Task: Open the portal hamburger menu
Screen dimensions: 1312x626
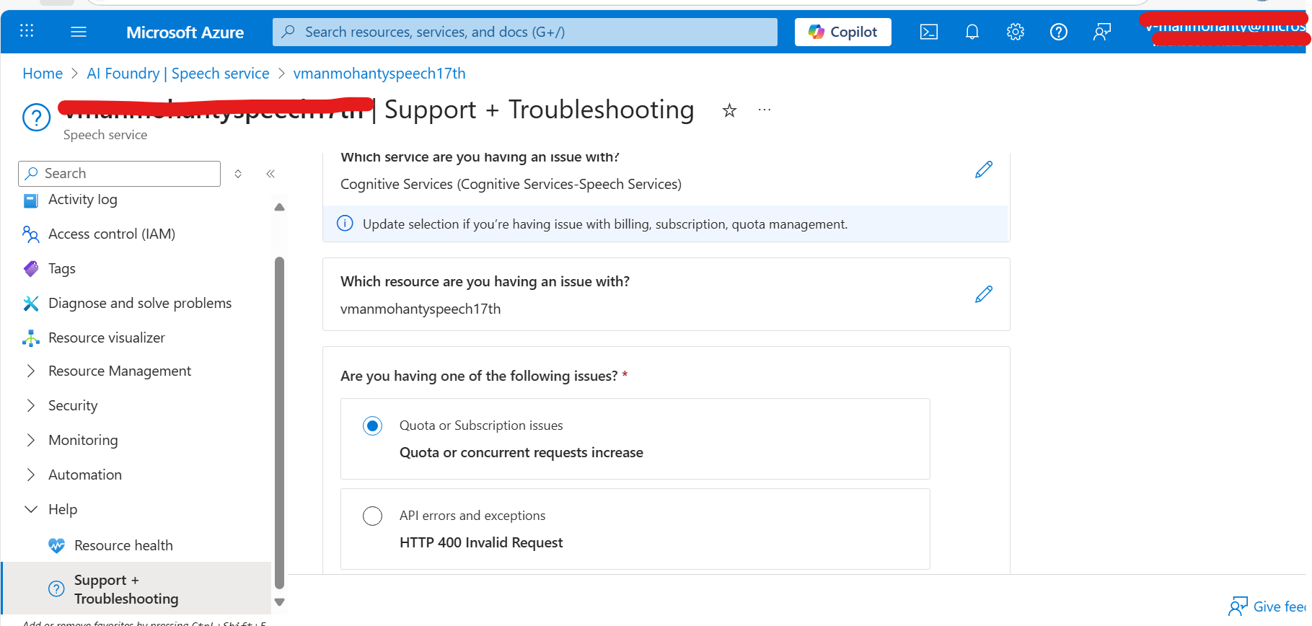Action: (79, 32)
